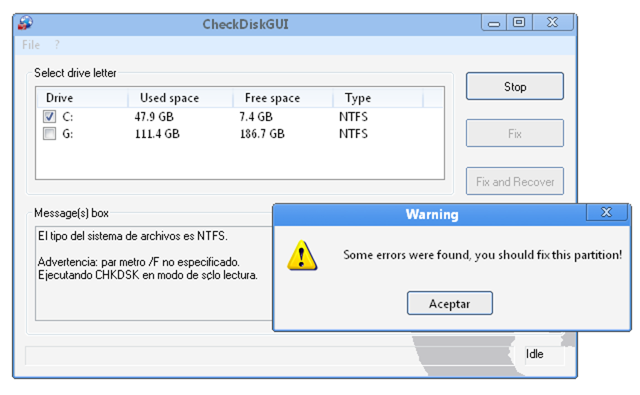
Task: Click the NTFS type in C: row
Action: coord(353,117)
